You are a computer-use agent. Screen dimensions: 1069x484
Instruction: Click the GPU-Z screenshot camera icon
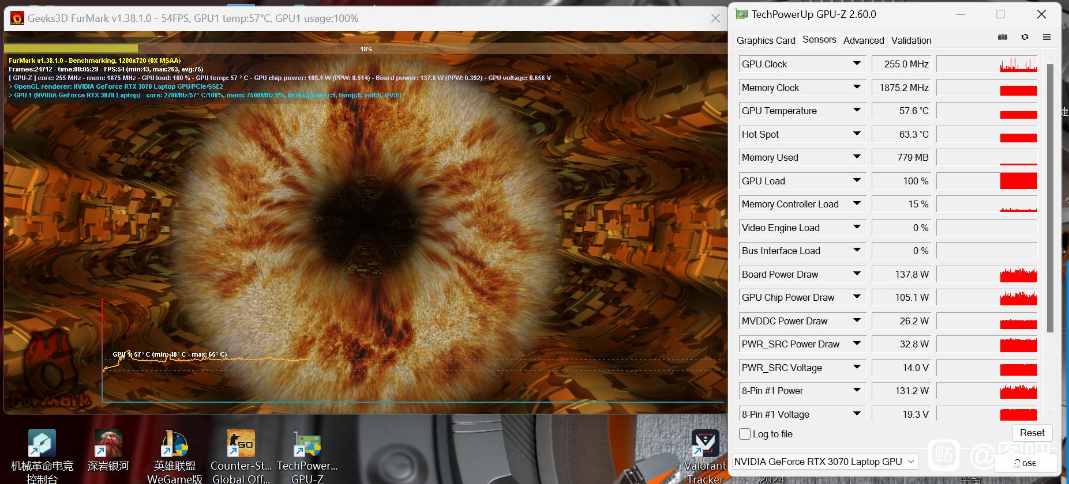pyautogui.click(x=1003, y=37)
